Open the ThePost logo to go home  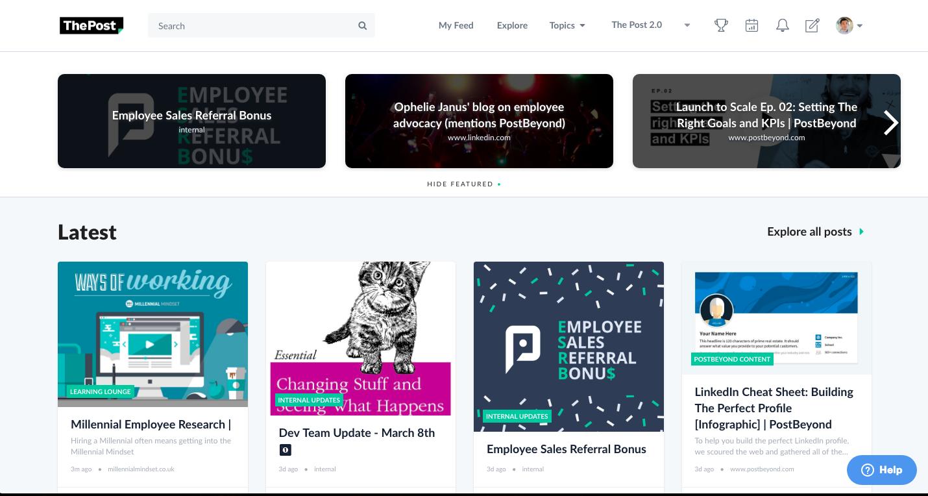91,25
